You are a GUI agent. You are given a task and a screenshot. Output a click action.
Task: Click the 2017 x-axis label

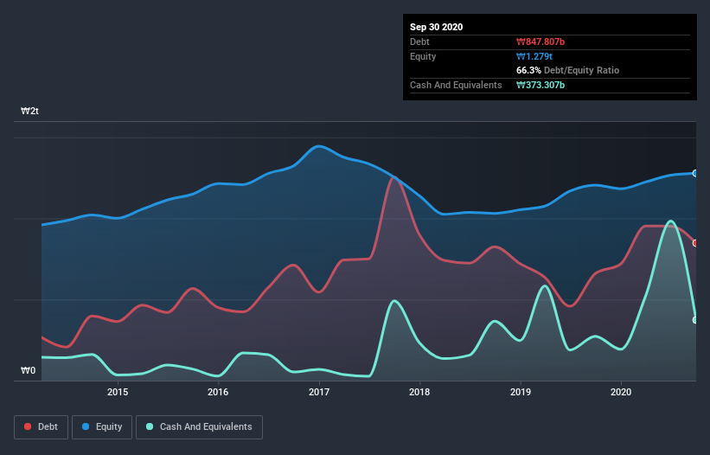[319, 392]
